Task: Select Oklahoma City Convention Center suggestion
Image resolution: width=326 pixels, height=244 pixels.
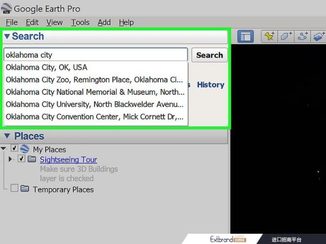Action: (x=96, y=117)
